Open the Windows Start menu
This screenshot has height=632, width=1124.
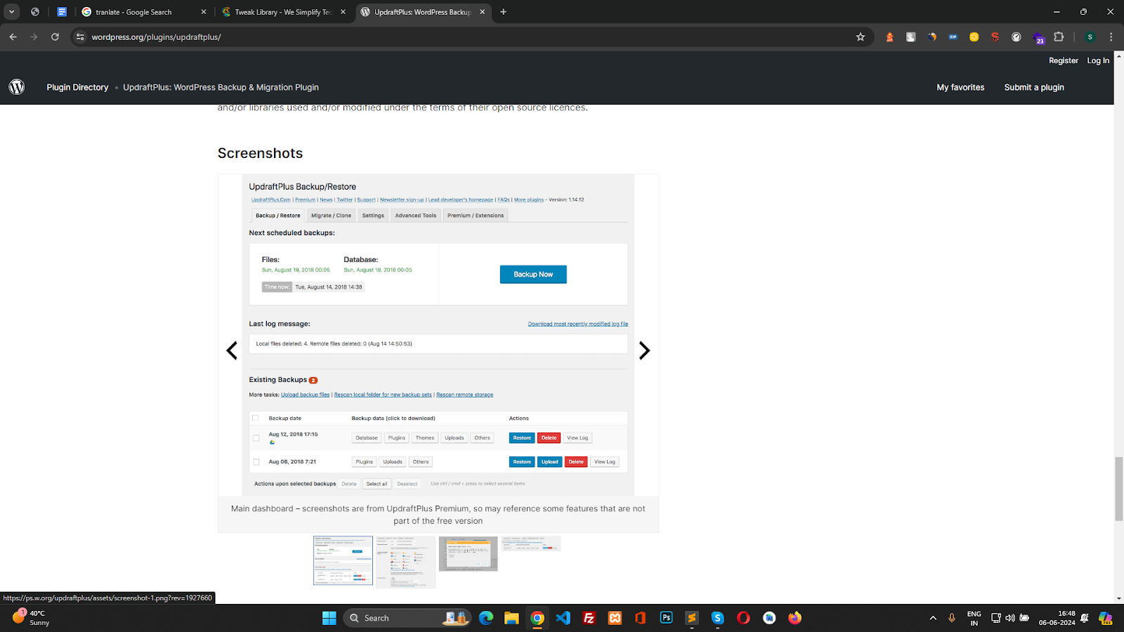(329, 618)
